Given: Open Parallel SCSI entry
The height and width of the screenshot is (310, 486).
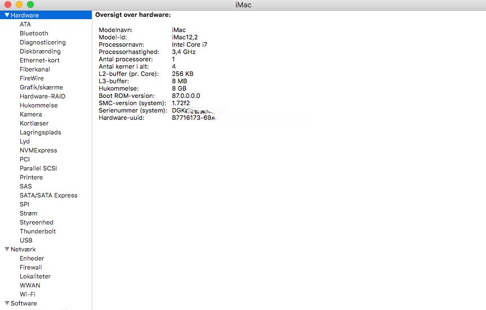Looking at the screenshot, I should point(38,168).
